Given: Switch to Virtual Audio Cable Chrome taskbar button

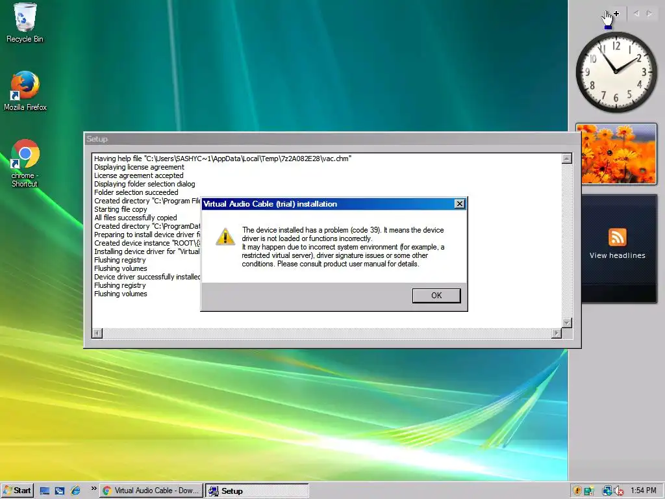Looking at the screenshot, I should click(x=151, y=491).
